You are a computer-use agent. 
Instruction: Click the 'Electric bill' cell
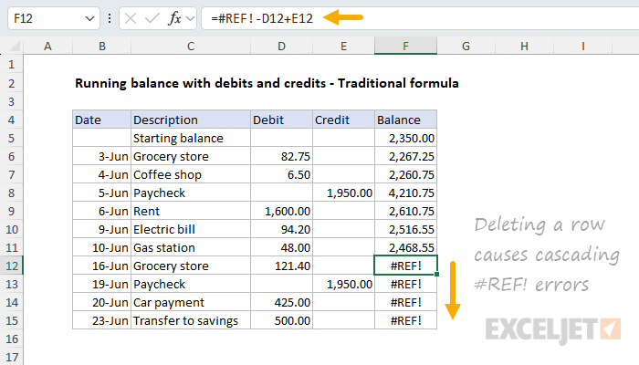click(191, 229)
